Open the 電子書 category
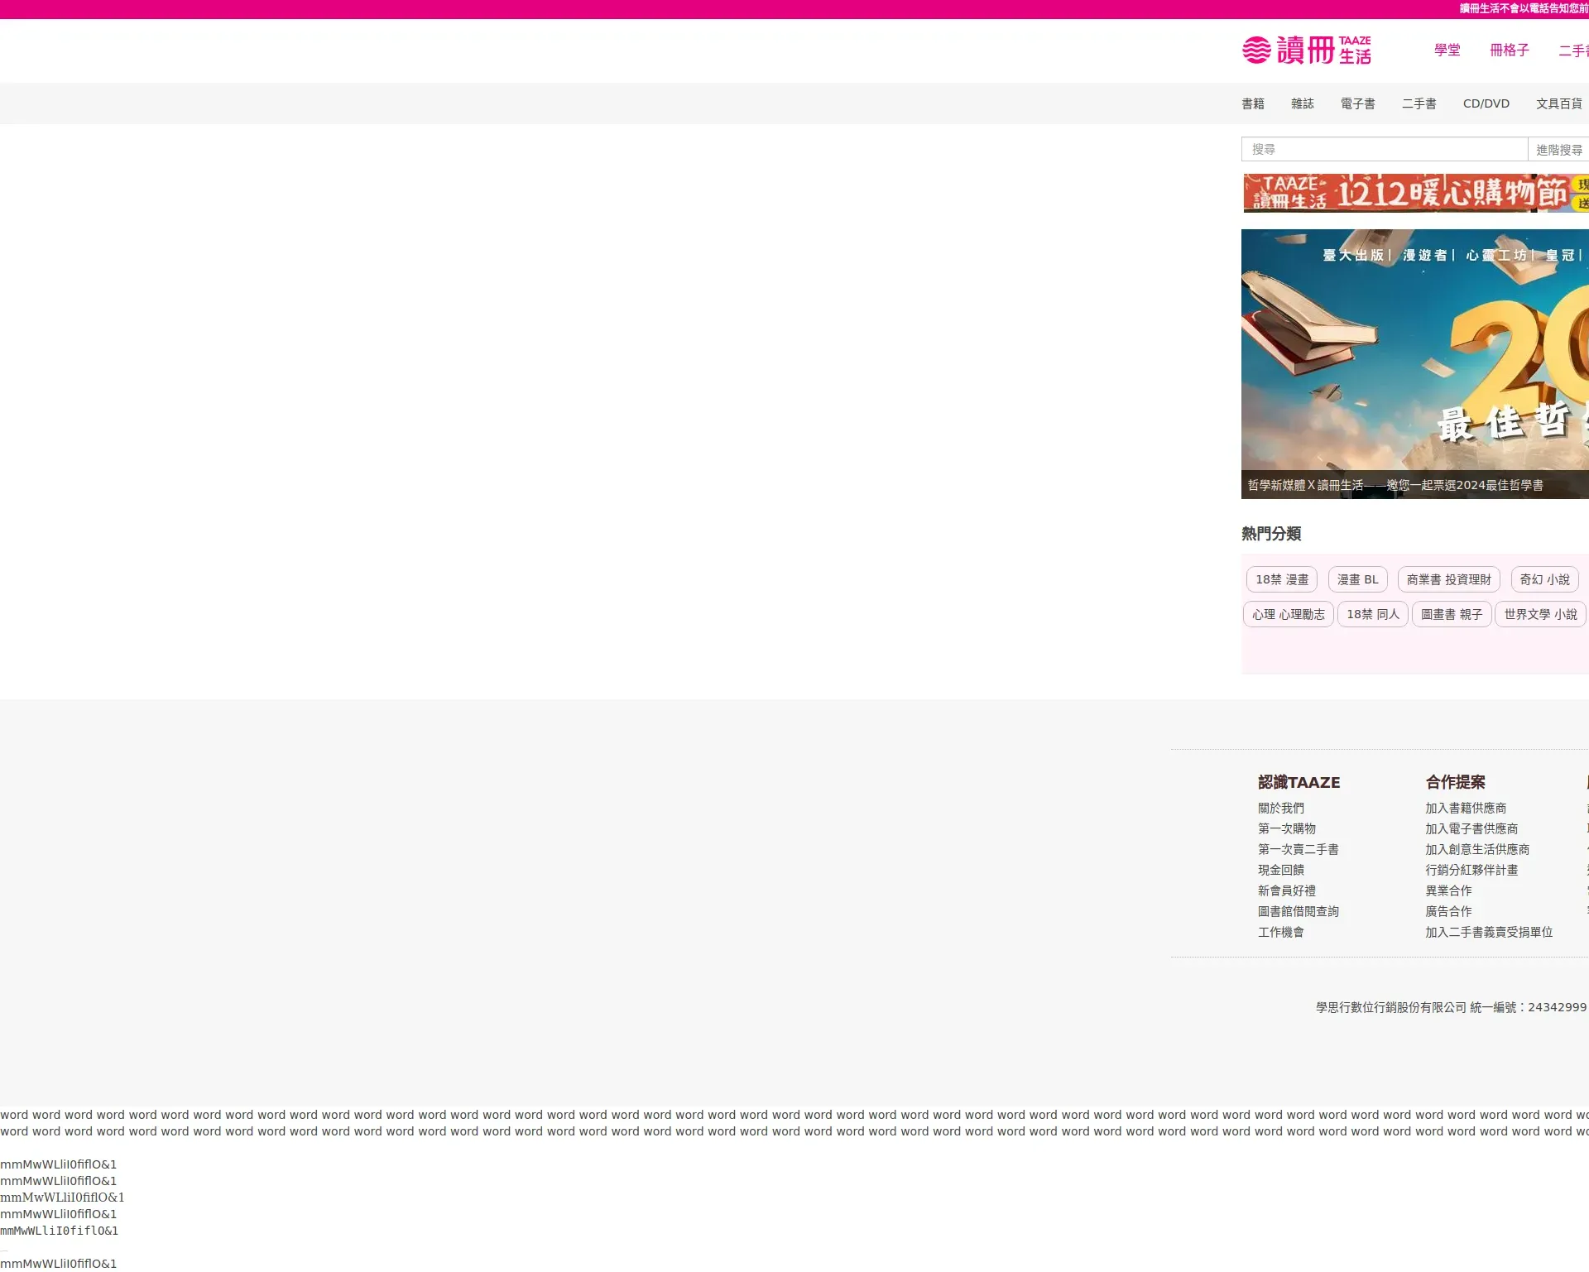 1357,103
